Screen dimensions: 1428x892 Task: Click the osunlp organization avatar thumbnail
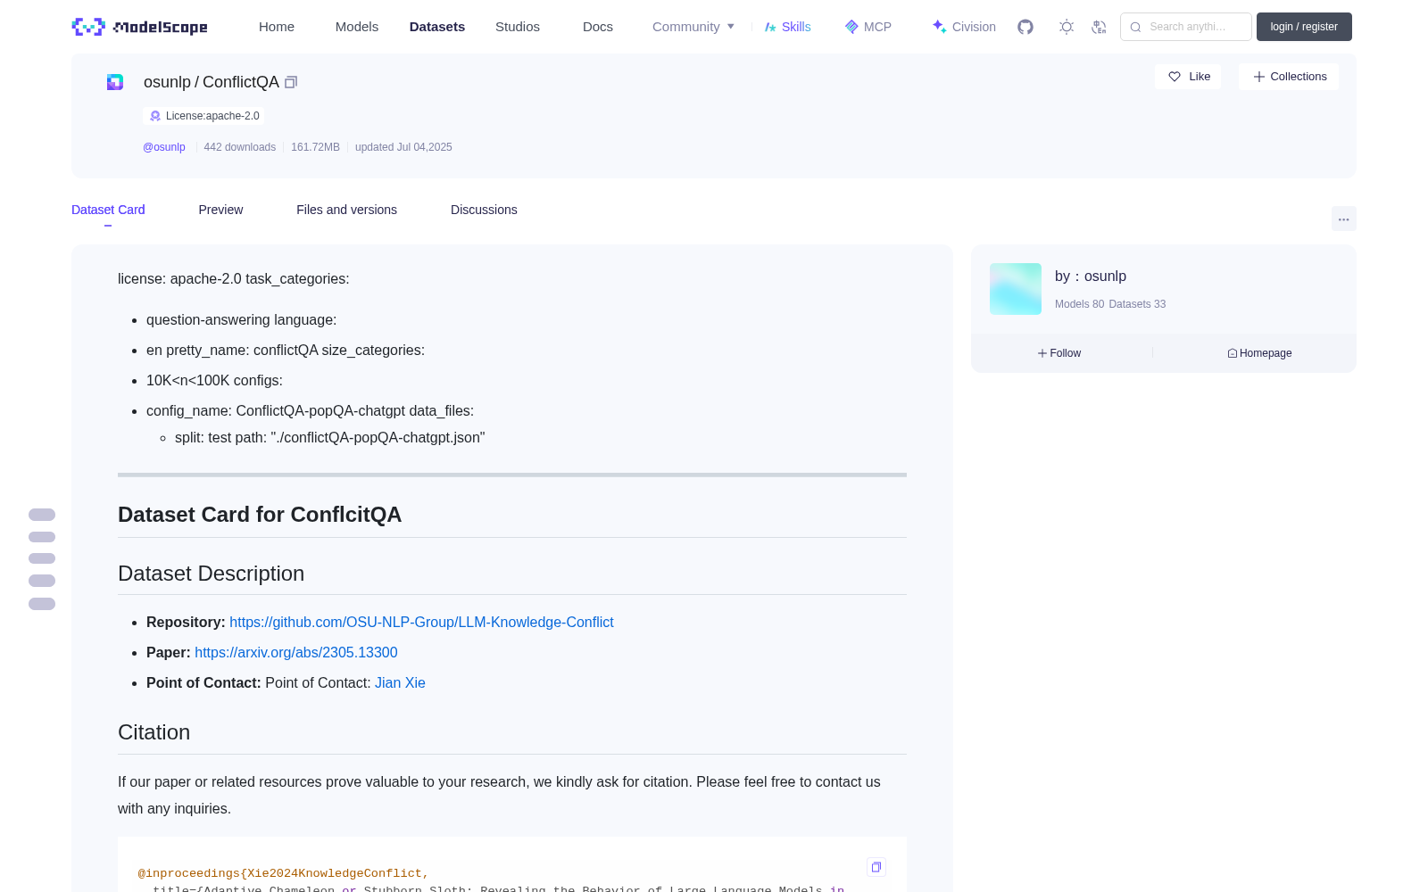click(x=1016, y=289)
